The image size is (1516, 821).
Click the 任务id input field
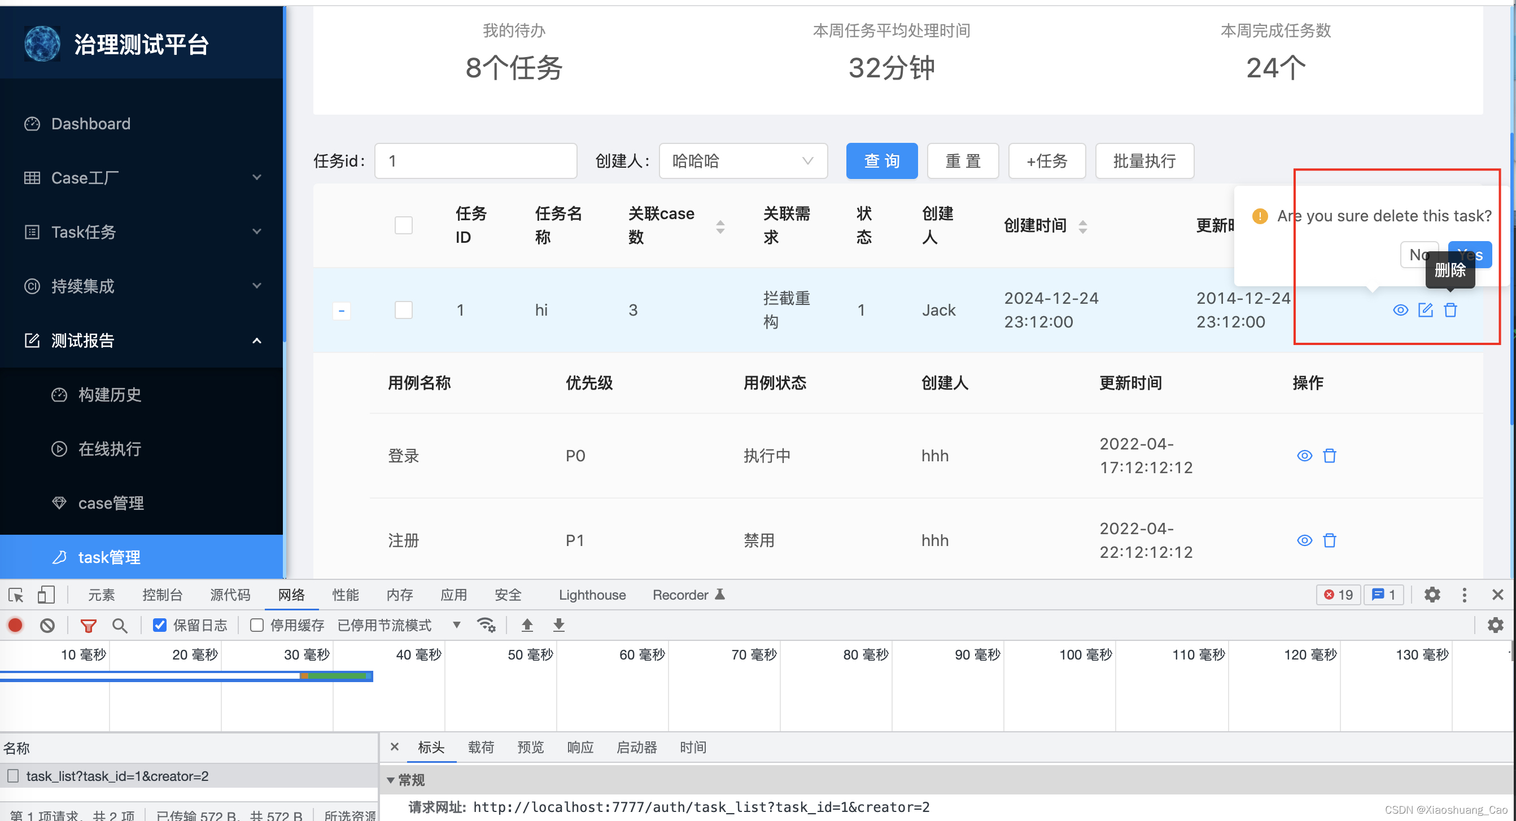475,161
